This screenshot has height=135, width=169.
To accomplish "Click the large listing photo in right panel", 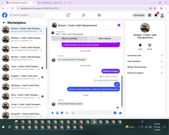I will click(x=145, y=28).
